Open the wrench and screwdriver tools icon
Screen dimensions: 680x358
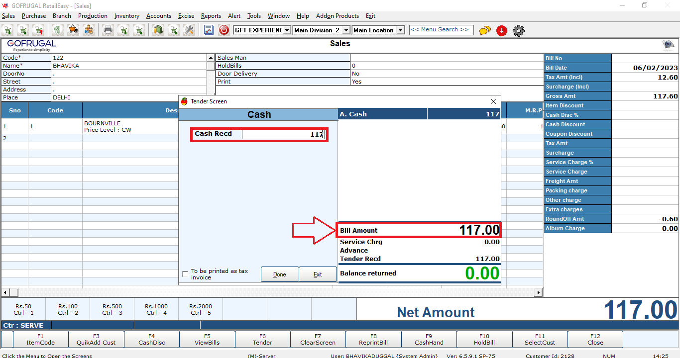189,30
